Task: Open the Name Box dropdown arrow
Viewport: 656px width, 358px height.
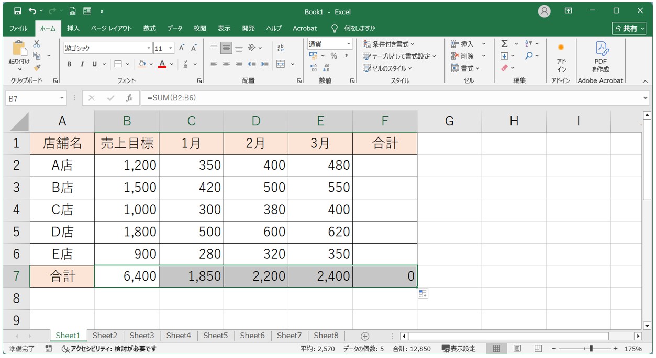Action: 62,98
